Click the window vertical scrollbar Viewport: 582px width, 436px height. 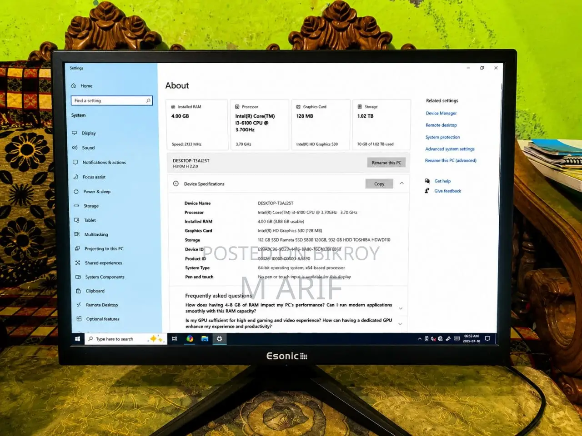click(x=501, y=150)
